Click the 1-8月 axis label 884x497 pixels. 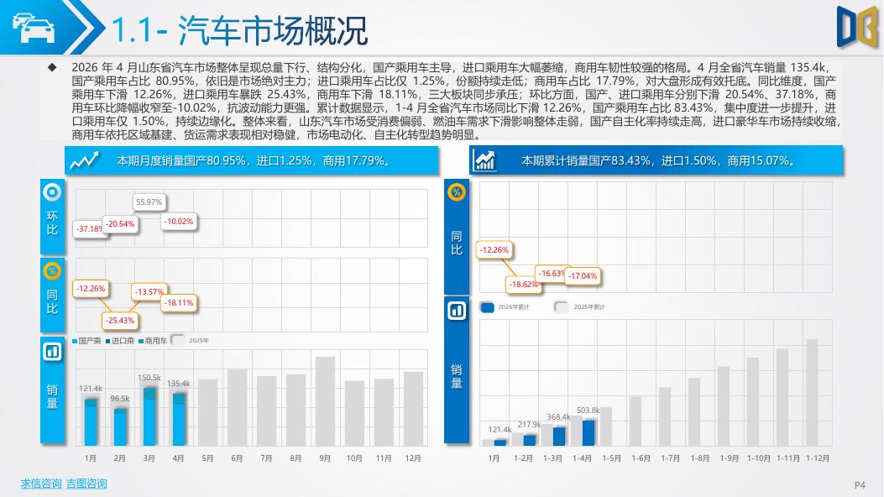pyautogui.click(x=699, y=458)
